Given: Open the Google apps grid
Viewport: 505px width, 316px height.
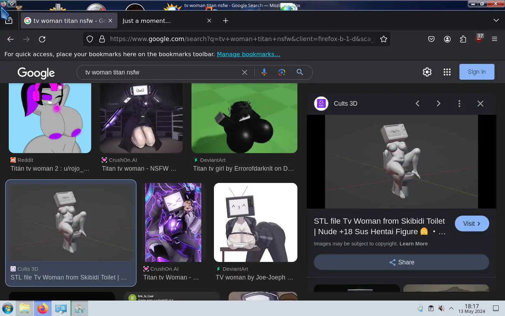Looking at the screenshot, I should pyautogui.click(x=447, y=72).
